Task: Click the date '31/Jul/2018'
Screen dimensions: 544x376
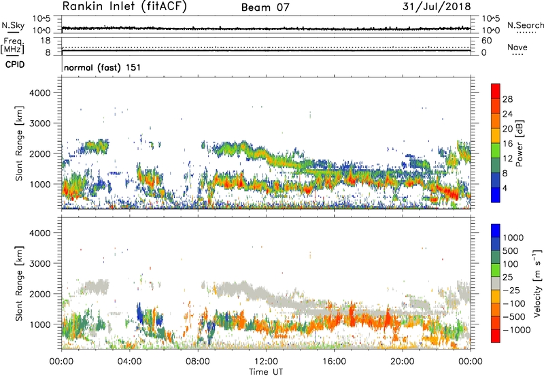Action: [437, 7]
